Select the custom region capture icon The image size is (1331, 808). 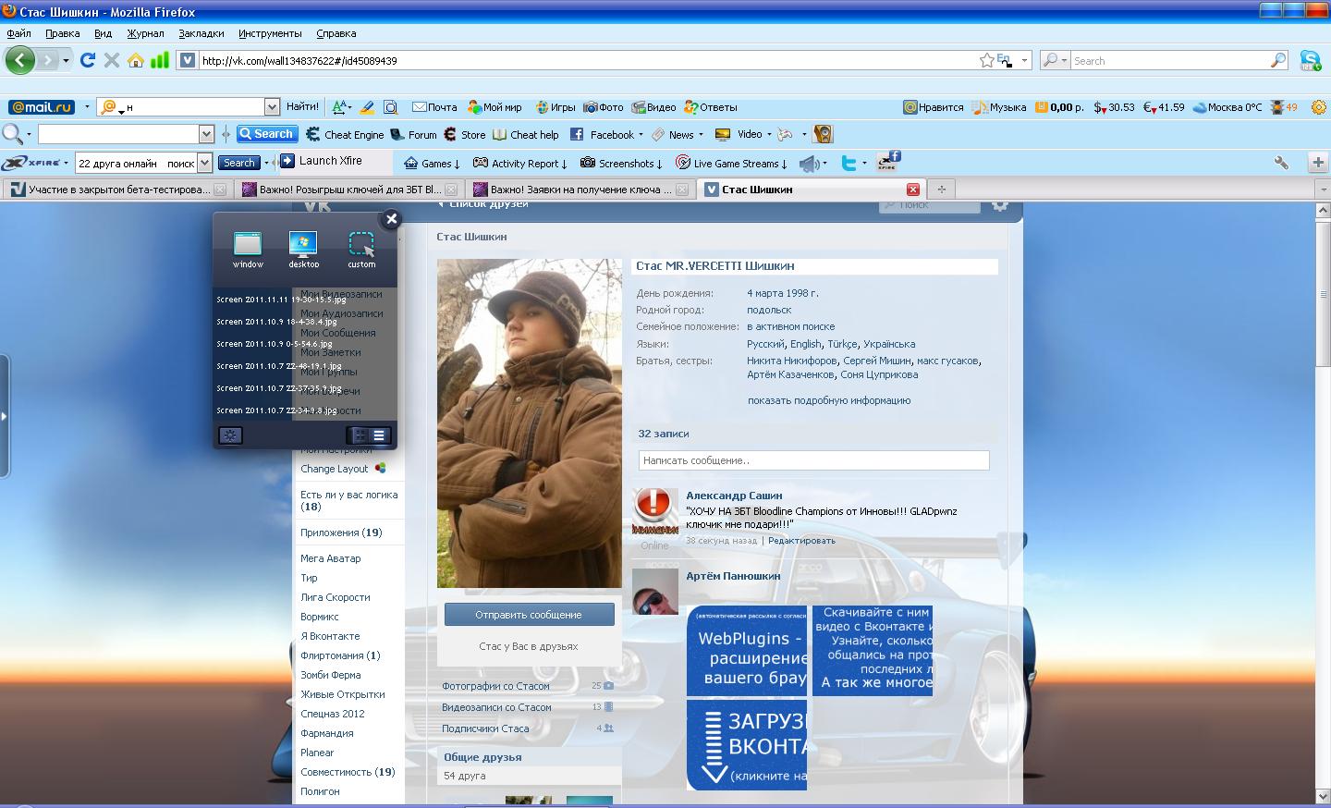click(x=361, y=245)
